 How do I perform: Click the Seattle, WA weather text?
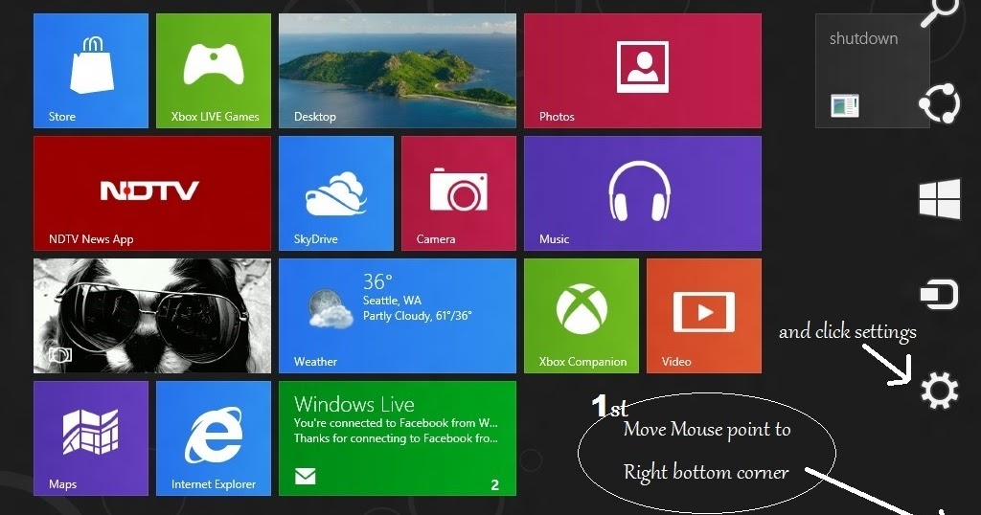click(392, 300)
